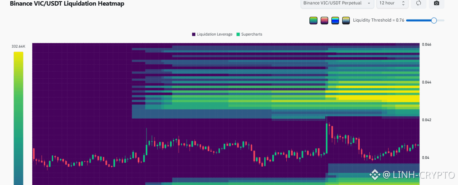This screenshot has width=458, height=185.
Task: Select the yellow-gray color scheme swatch
Action: click(x=346, y=20)
